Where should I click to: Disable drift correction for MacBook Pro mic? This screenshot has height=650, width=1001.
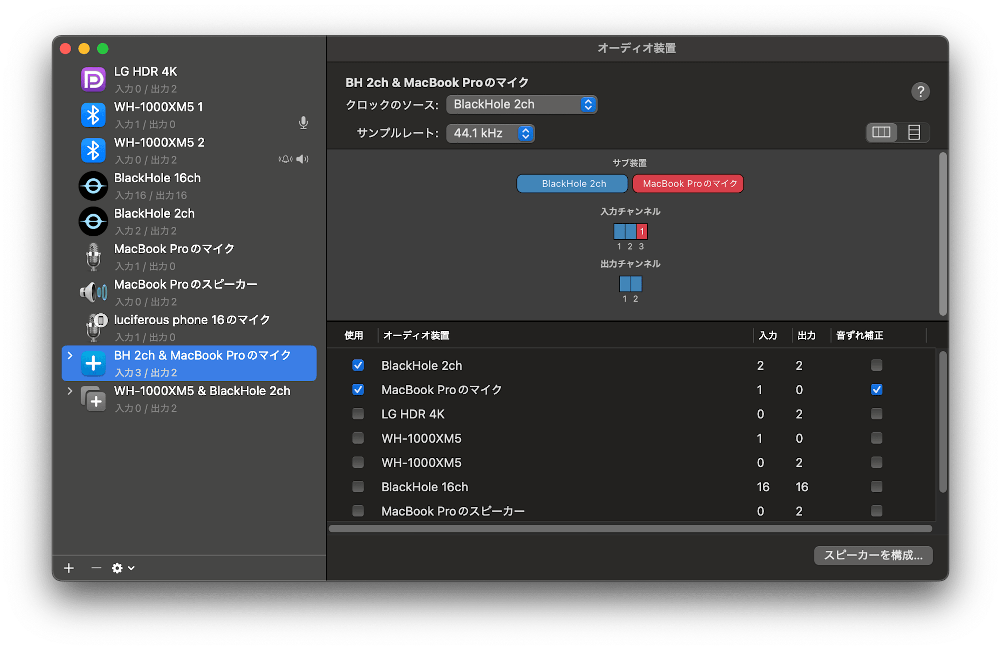click(x=876, y=390)
